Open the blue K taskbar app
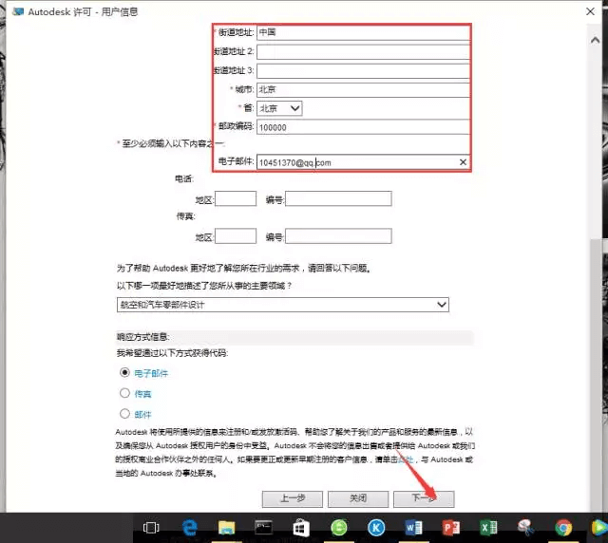608x543 pixels. click(x=376, y=528)
